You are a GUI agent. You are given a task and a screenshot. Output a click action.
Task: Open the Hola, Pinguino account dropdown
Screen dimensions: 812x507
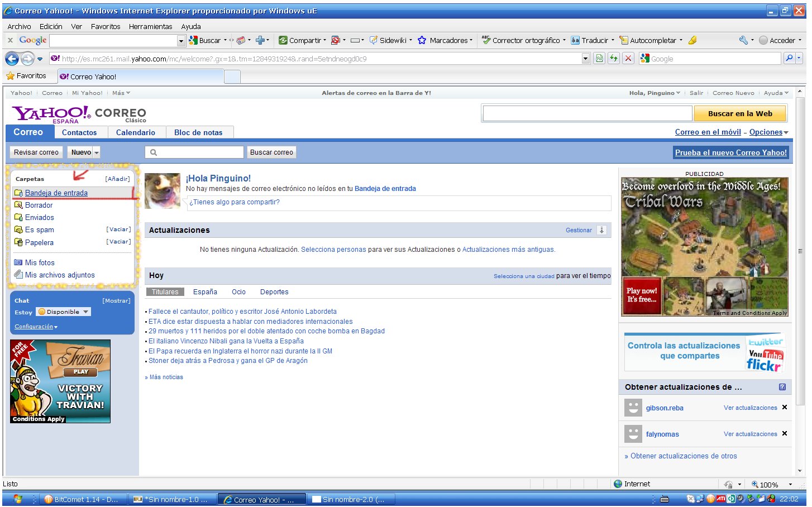point(655,93)
